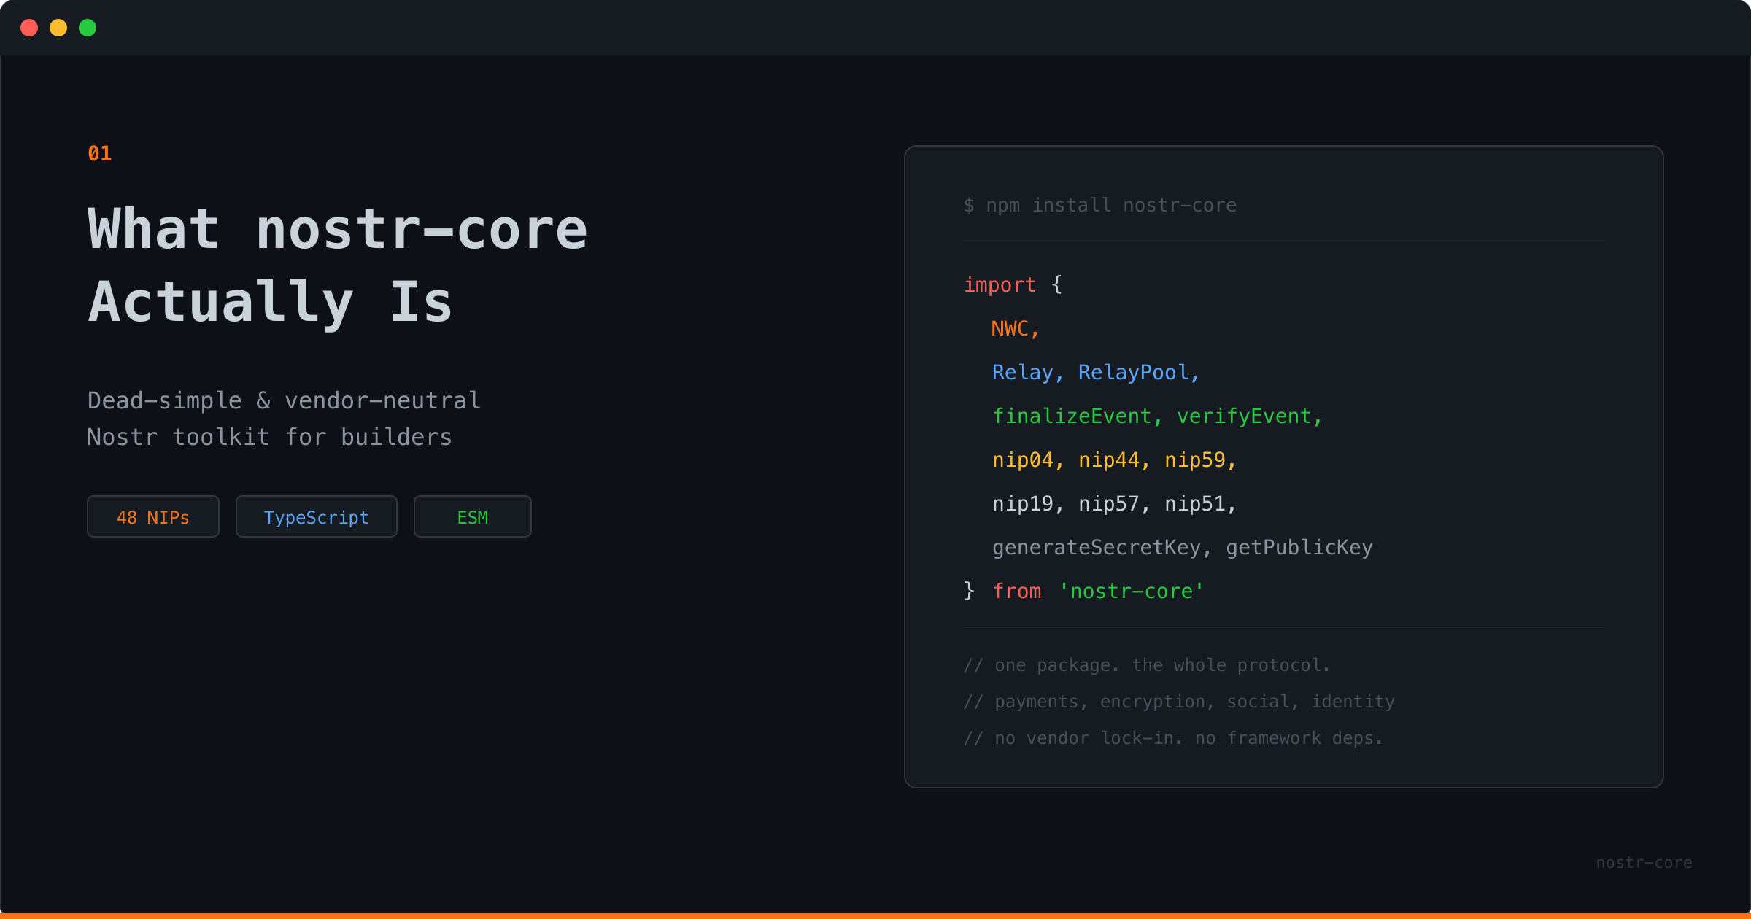This screenshot has height=919, width=1751.
Task: Select the npm install nostr-core command
Action: (x=1100, y=205)
